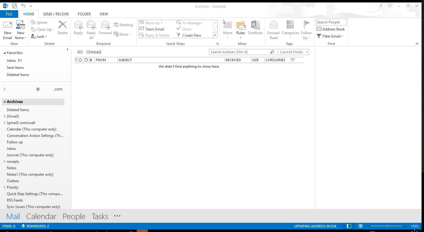The height and width of the screenshot is (232, 424).
Task: Show All messages filter
Action: (80, 52)
